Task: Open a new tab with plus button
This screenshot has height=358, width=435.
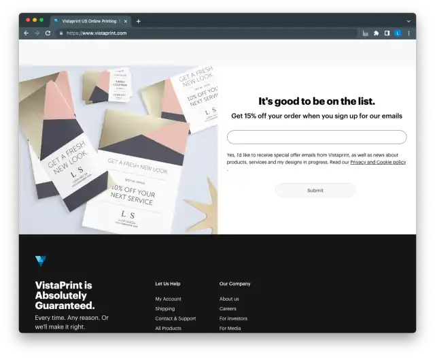Action: pos(138,21)
